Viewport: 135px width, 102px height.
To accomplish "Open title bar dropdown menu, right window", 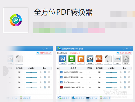I will click(123, 49).
